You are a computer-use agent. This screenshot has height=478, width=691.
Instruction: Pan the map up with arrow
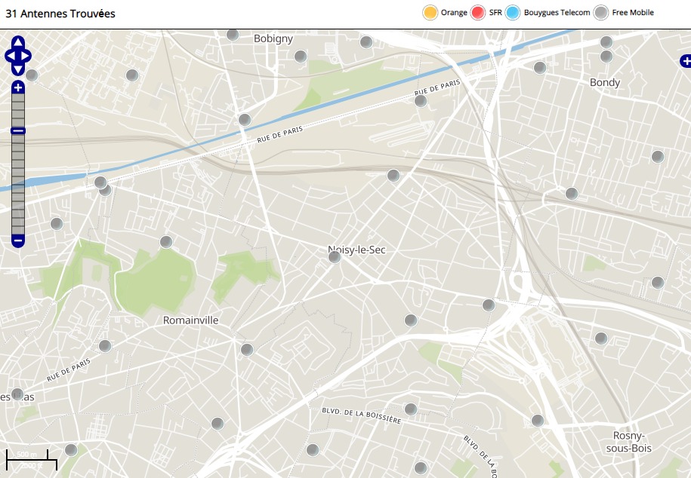tap(18, 42)
